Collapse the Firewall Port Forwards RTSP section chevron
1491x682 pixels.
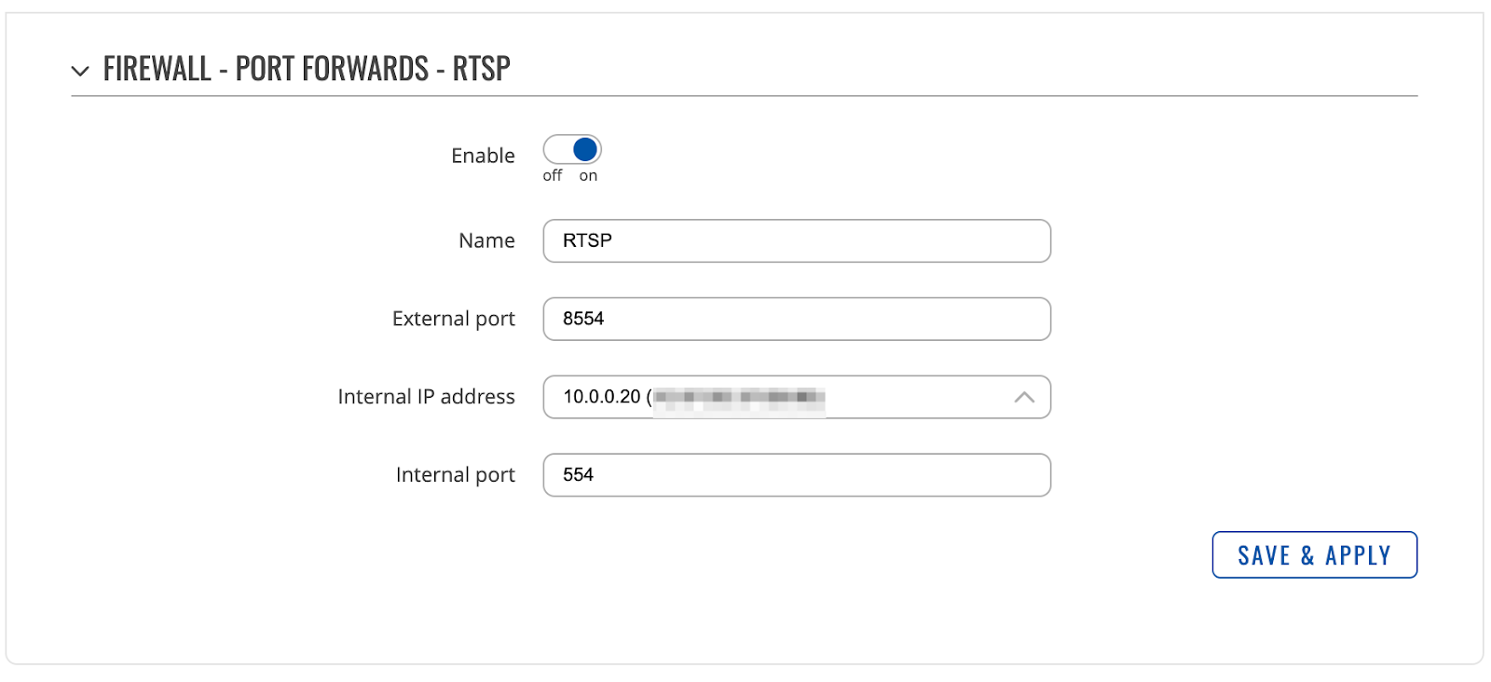pos(81,71)
